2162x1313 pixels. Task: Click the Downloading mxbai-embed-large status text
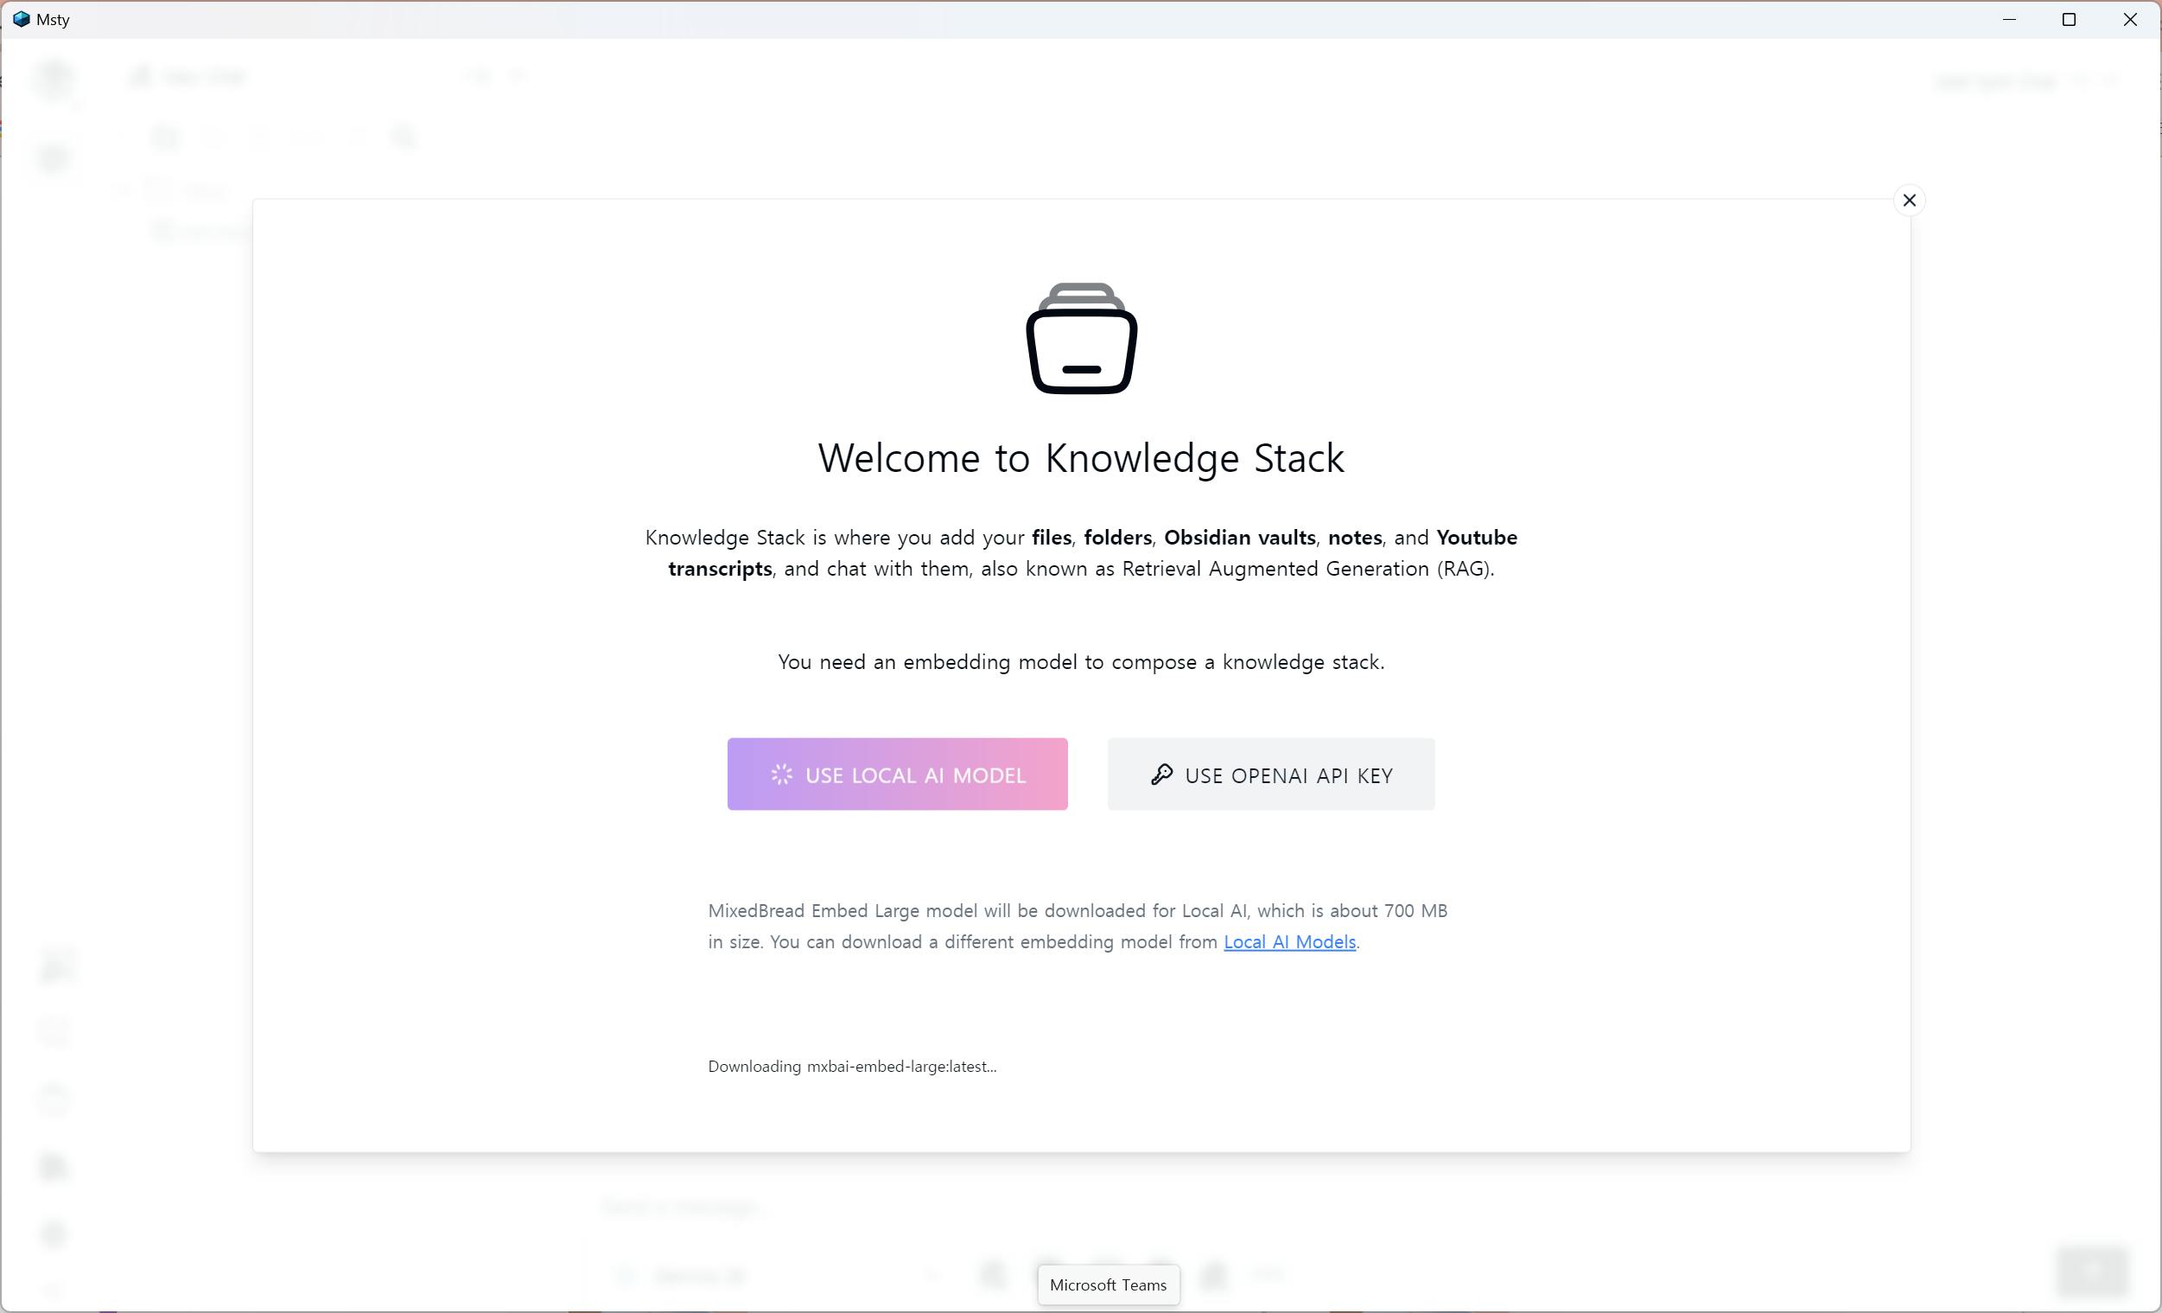coord(851,1067)
